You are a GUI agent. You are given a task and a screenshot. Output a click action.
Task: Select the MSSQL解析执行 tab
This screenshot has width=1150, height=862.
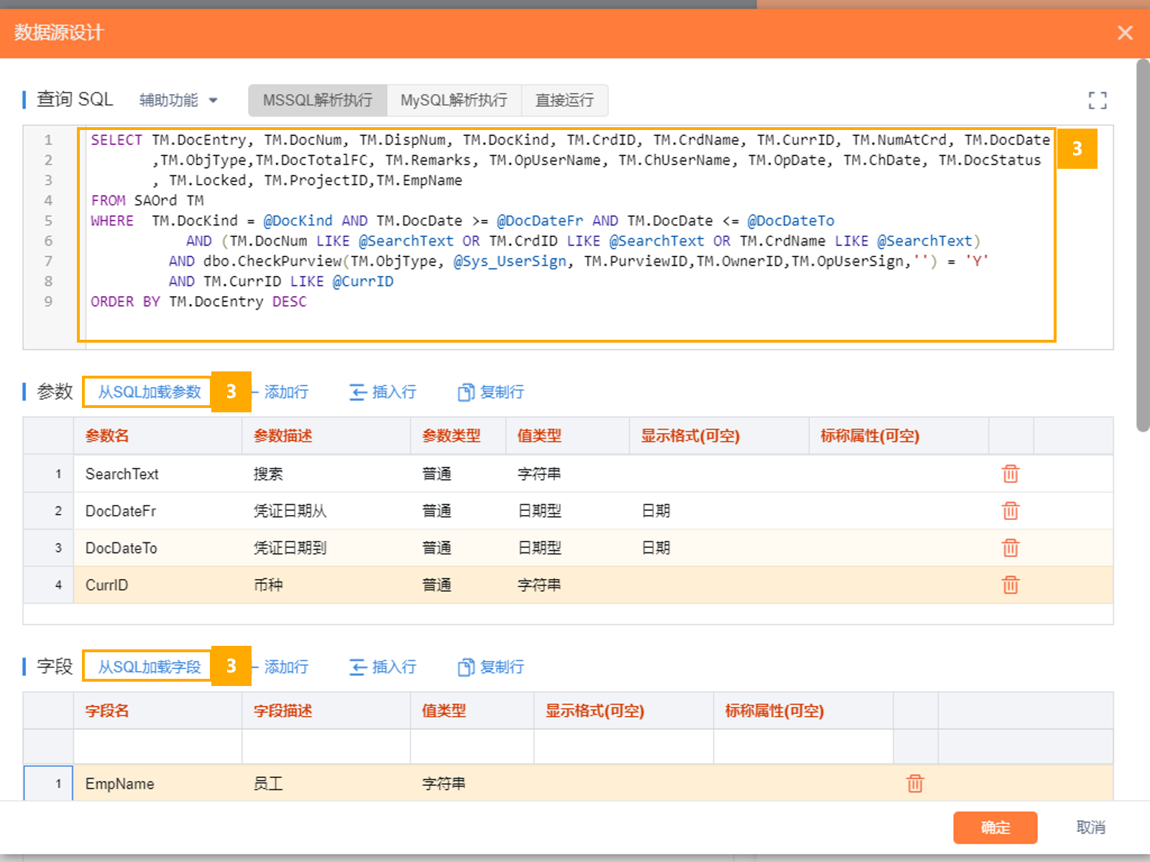(x=318, y=101)
